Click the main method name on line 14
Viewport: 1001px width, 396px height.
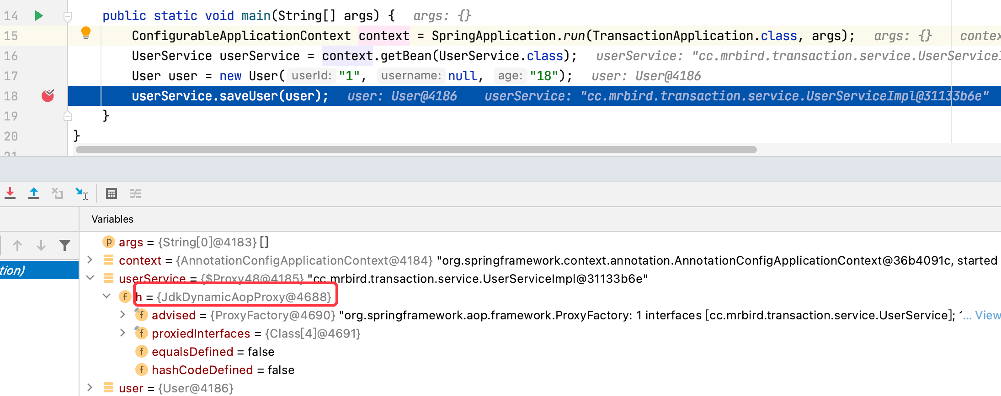click(x=256, y=16)
